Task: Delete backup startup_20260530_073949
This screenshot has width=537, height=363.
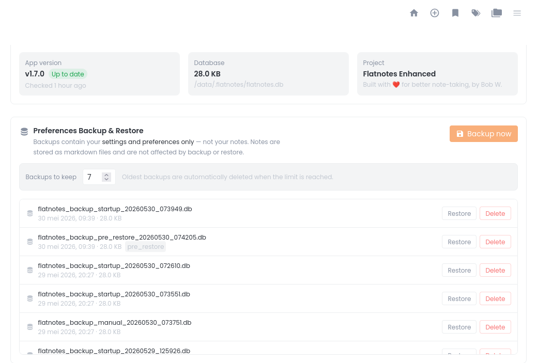Action: click(x=495, y=213)
